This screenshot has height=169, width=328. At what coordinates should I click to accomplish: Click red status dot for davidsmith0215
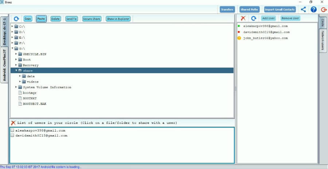click(x=239, y=32)
